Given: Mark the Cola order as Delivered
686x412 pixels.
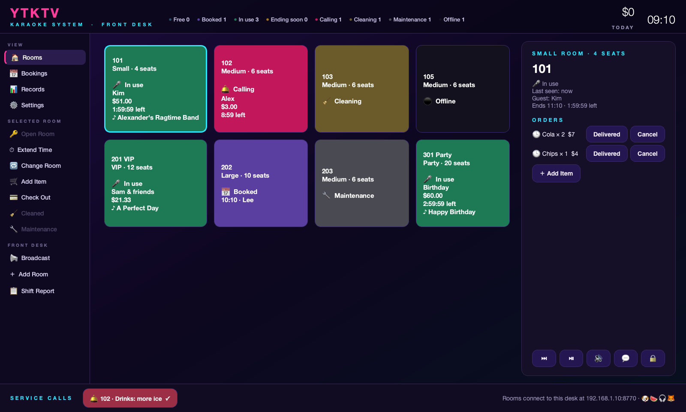Looking at the screenshot, I should (x=607, y=134).
